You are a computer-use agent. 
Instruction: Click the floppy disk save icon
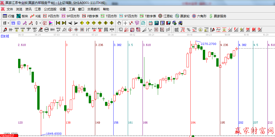(168, 23)
